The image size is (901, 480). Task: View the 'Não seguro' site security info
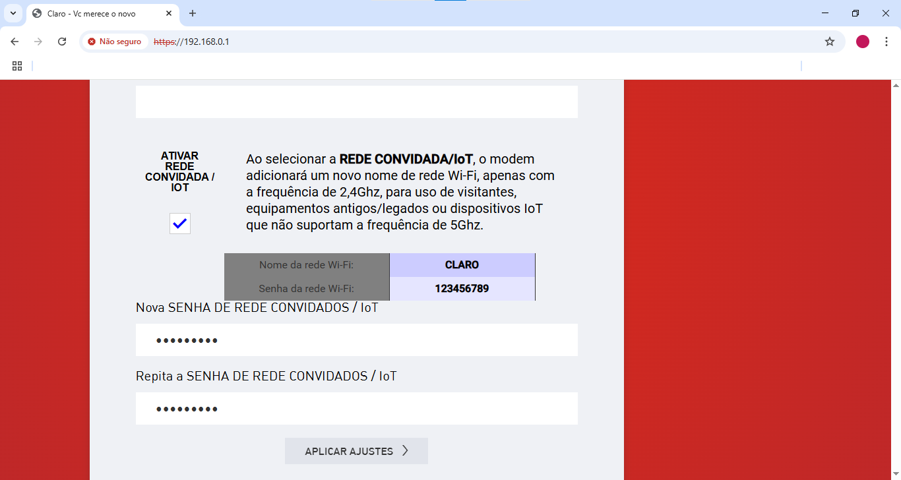click(x=115, y=42)
